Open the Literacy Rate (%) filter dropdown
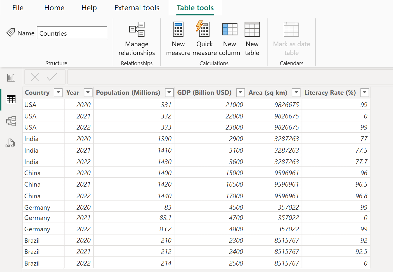393x272 pixels. [364, 92]
